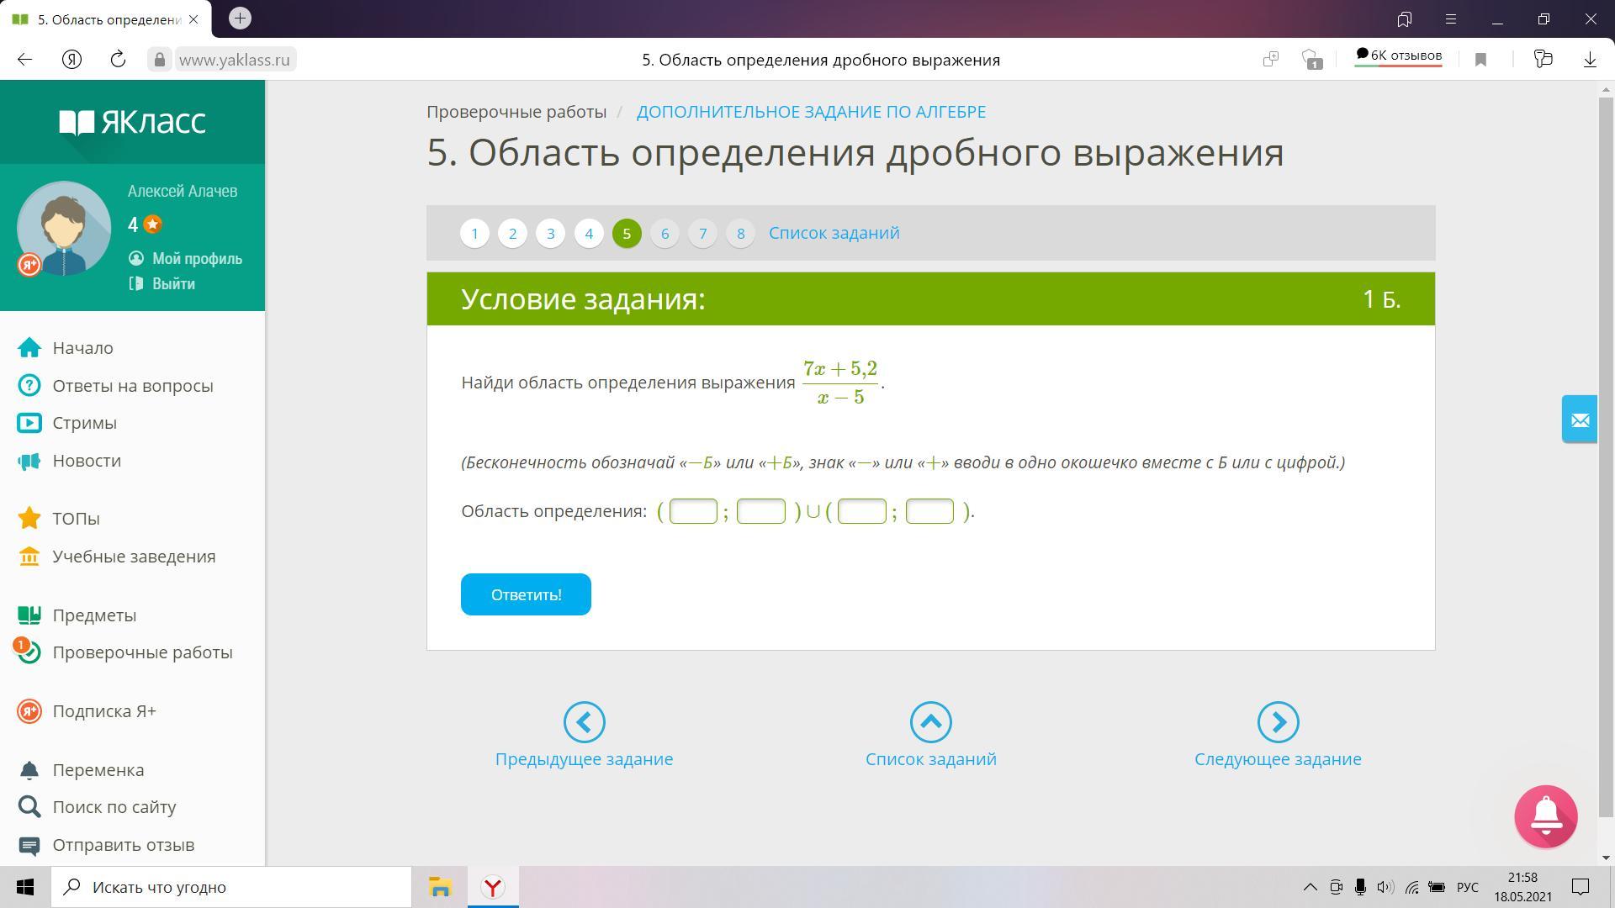Click the bookmark icon in browser toolbar
Viewport: 1615px width, 908px height.
pyautogui.click(x=1480, y=59)
